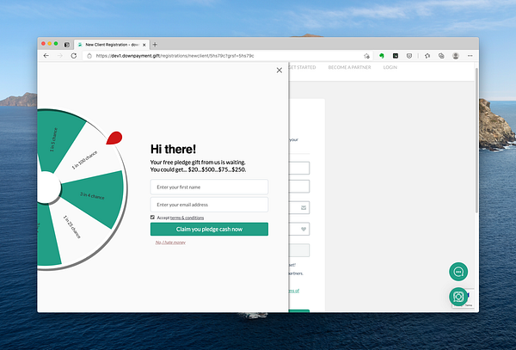View site information lock icon
This screenshot has width=516, height=350.
[x=89, y=56]
